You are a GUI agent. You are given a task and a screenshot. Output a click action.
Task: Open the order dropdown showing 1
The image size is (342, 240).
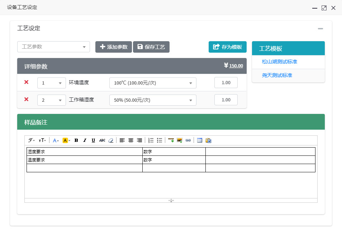pyautogui.click(x=52, y=83)
